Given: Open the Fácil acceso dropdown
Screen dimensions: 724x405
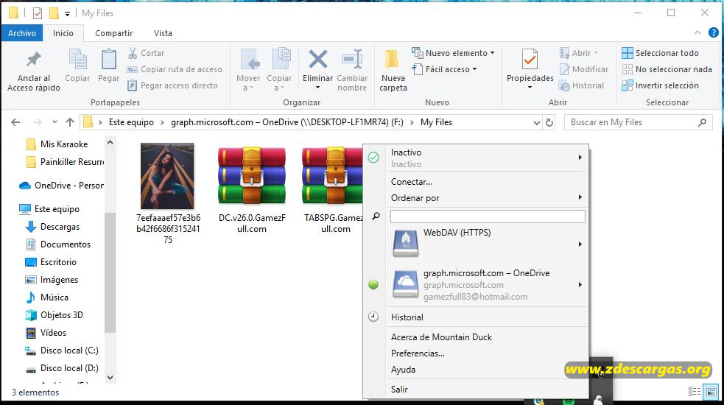Looking at the screenshot, I should coord(445,69).
